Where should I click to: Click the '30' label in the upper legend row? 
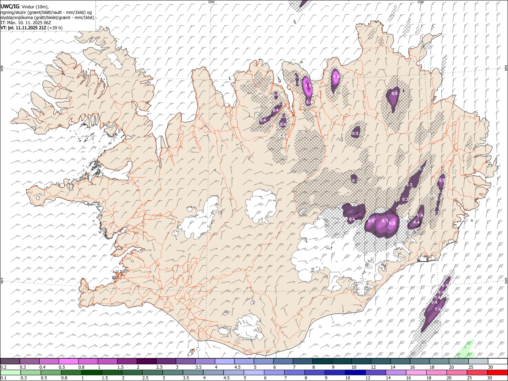491,367
